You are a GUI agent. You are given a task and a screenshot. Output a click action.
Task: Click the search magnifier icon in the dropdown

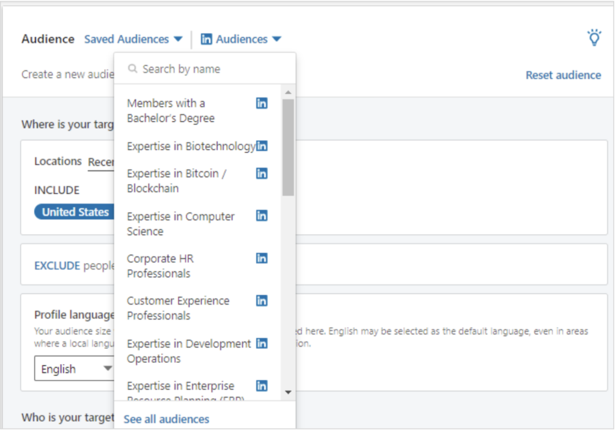[x=133, y=69]
